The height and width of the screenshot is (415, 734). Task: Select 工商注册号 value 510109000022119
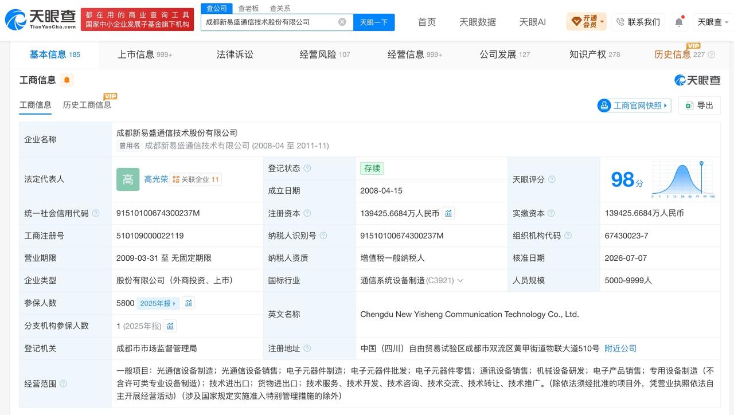pyautogui.click(x=150, y=236)
